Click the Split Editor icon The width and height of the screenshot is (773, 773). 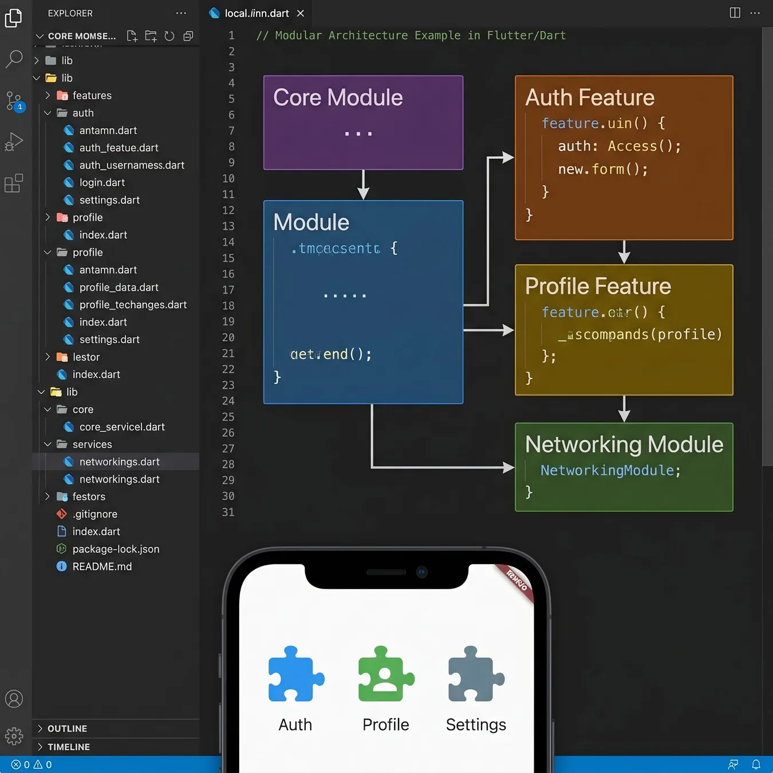pos(735,13)
